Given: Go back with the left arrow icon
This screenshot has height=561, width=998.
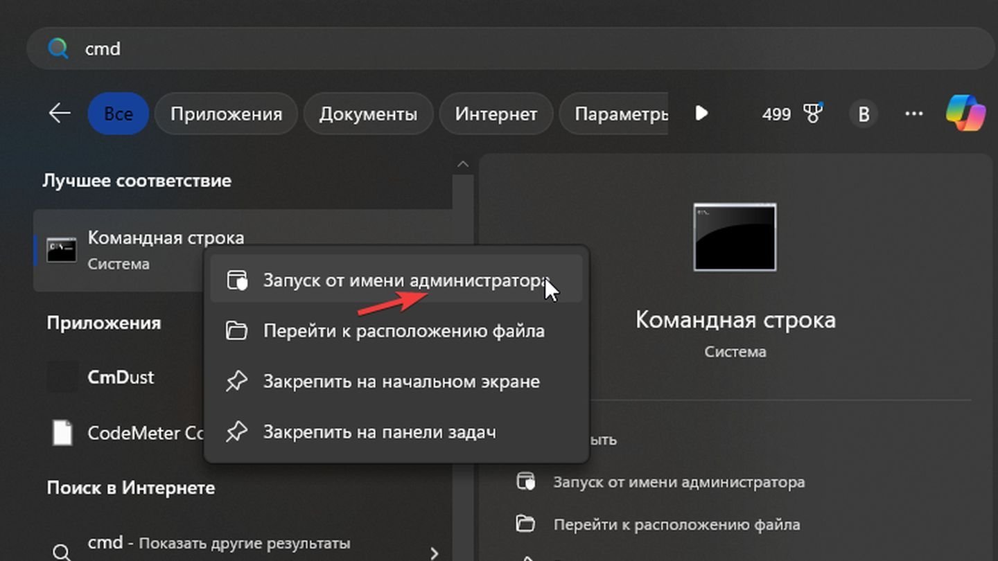Looking at the screenshot, I should coord(60,113).
